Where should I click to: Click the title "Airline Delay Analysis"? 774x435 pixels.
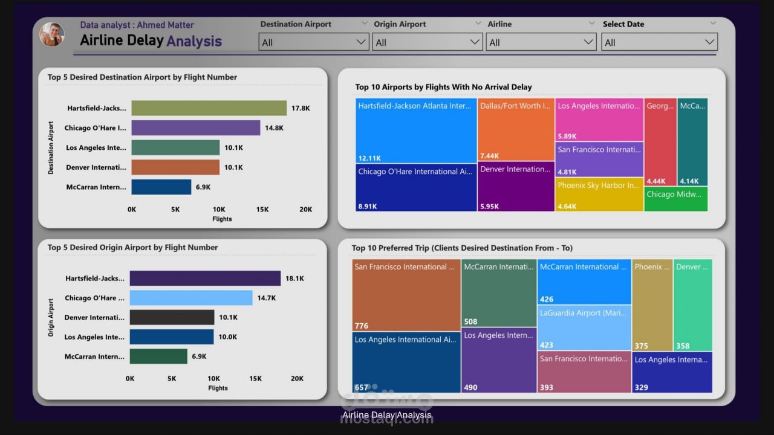click(151, 41)
